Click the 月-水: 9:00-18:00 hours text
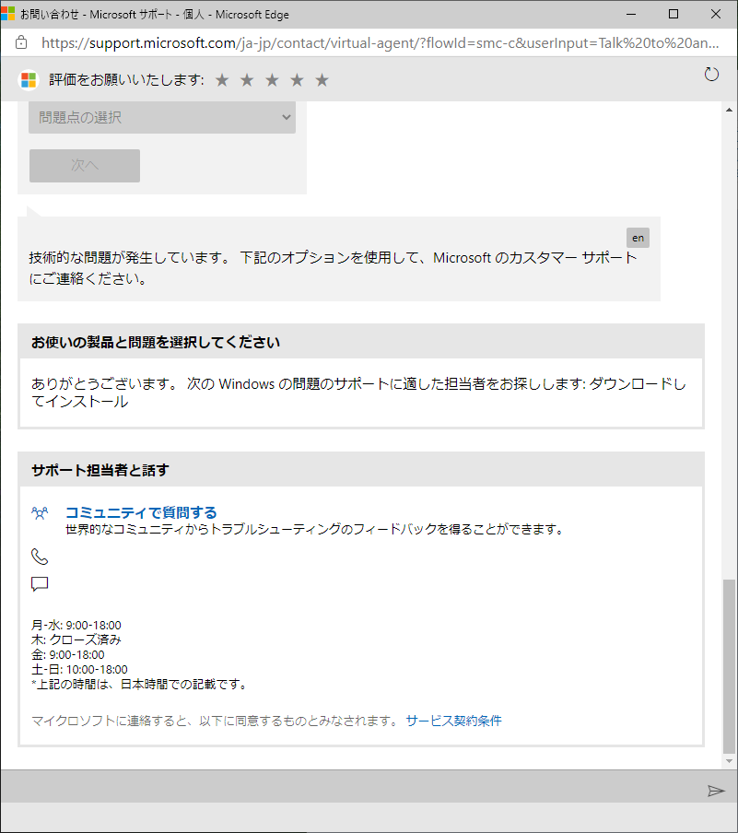This screenshot has height=833, width=738. tap(76, 626)
